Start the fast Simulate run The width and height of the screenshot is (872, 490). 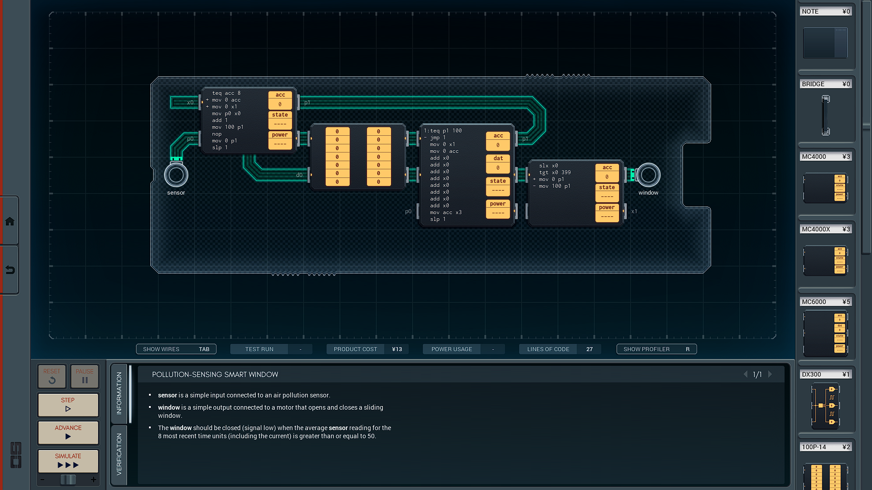pyautogui.click(x=68, y=461)
